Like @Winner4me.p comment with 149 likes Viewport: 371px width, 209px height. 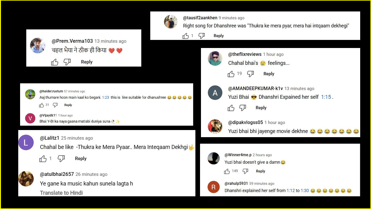(x=227, y=171)
